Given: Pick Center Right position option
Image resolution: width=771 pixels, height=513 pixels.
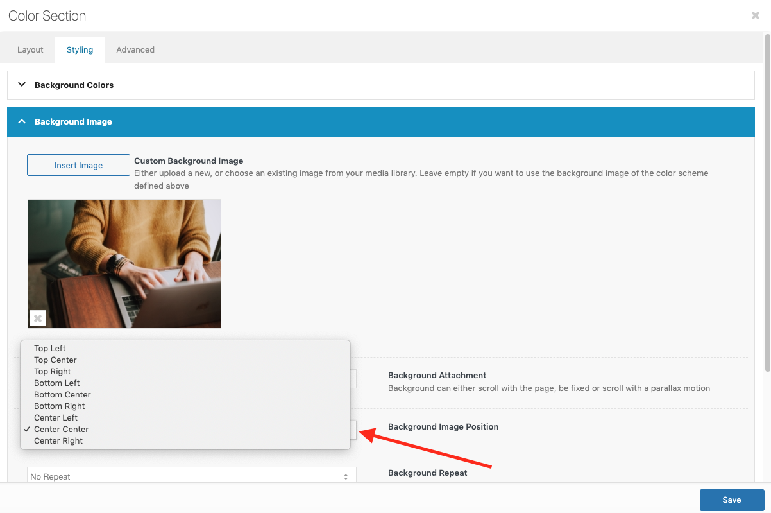Looking at the screenshot, I should point(185,441).
